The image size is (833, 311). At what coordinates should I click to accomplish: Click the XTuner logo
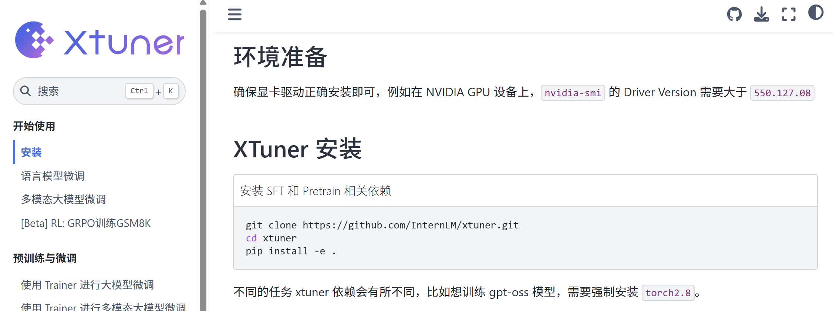[x=99, y=40]
